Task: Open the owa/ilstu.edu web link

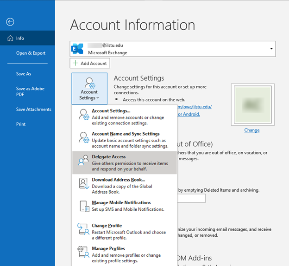Action: pos(195,107)
